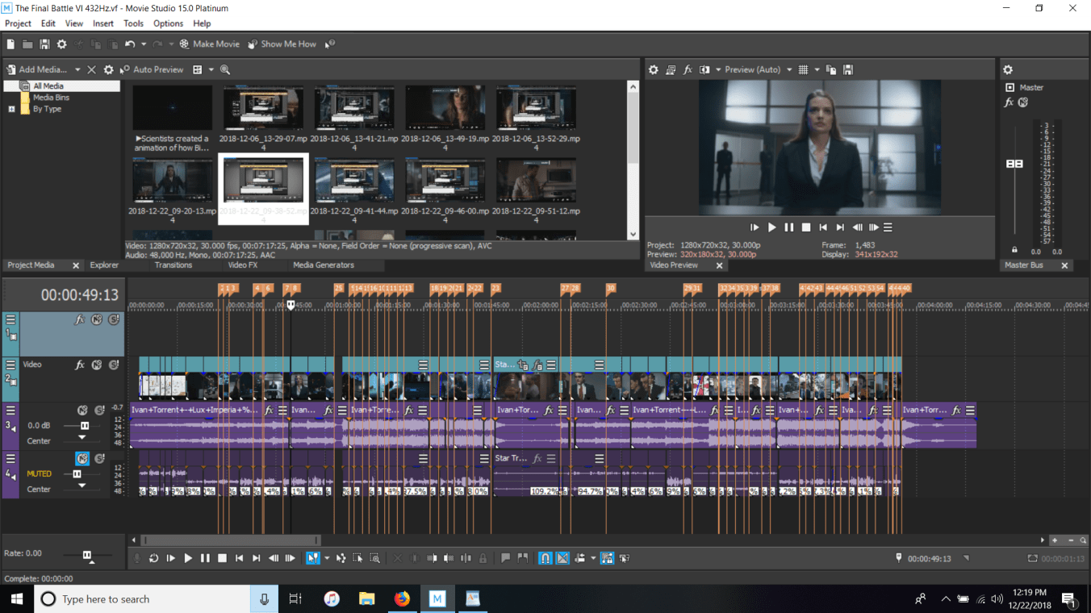Click the Master FX icon in Master Bus
The image size is (1091, 613).
click(x=1009, y=102)
